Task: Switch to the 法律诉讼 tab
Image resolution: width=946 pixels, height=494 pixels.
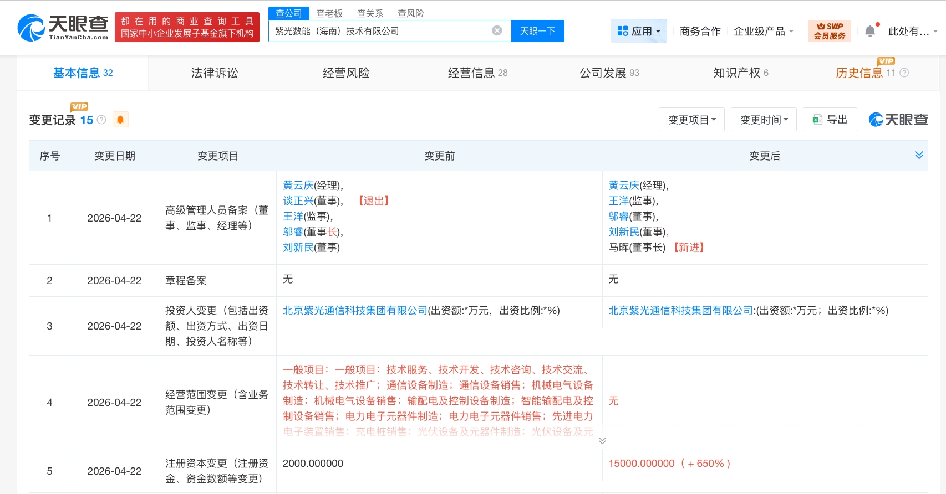Action: (x=214, y=73)
